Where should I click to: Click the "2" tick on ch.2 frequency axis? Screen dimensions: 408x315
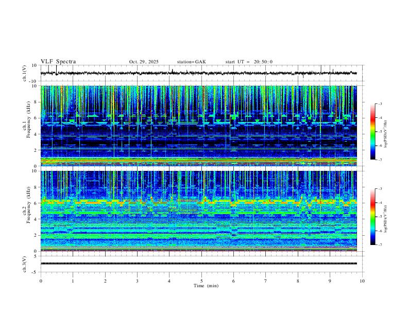pyautogui.click(x=36, y=235)
